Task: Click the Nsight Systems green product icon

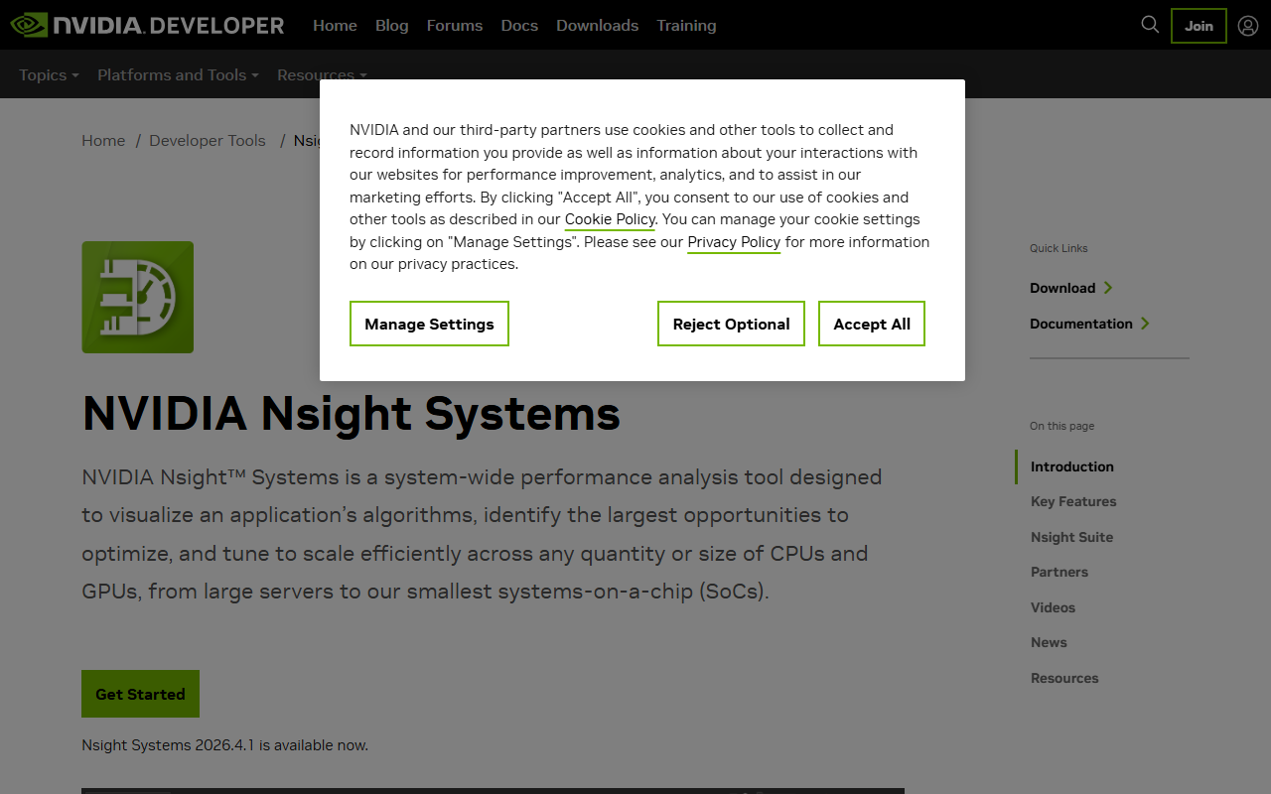Action: (138, 297)
